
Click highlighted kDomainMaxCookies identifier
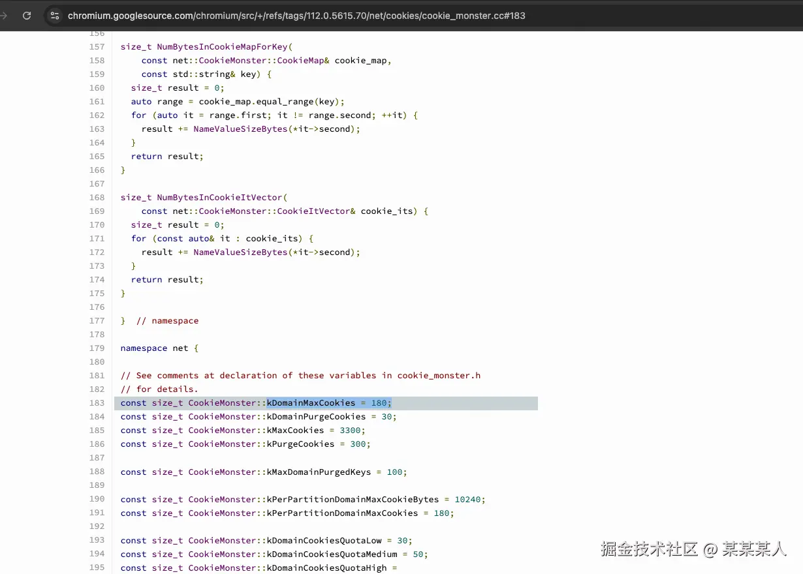(311, 403)
